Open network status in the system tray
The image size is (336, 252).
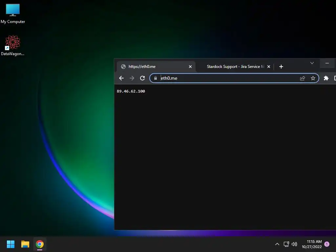(x=286, y=244)
